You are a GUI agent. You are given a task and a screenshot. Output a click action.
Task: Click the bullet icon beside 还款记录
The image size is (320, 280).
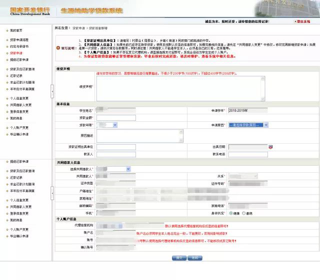pyautogui.click(x=7, y=76)
